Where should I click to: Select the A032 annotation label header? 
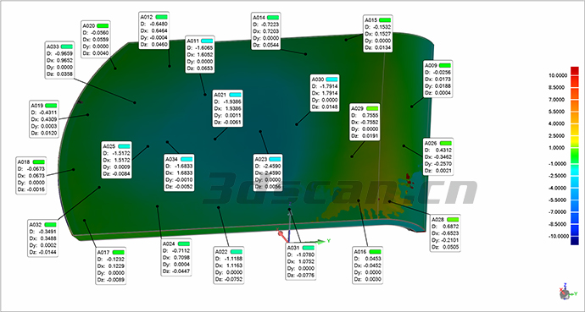pos(43,225)
